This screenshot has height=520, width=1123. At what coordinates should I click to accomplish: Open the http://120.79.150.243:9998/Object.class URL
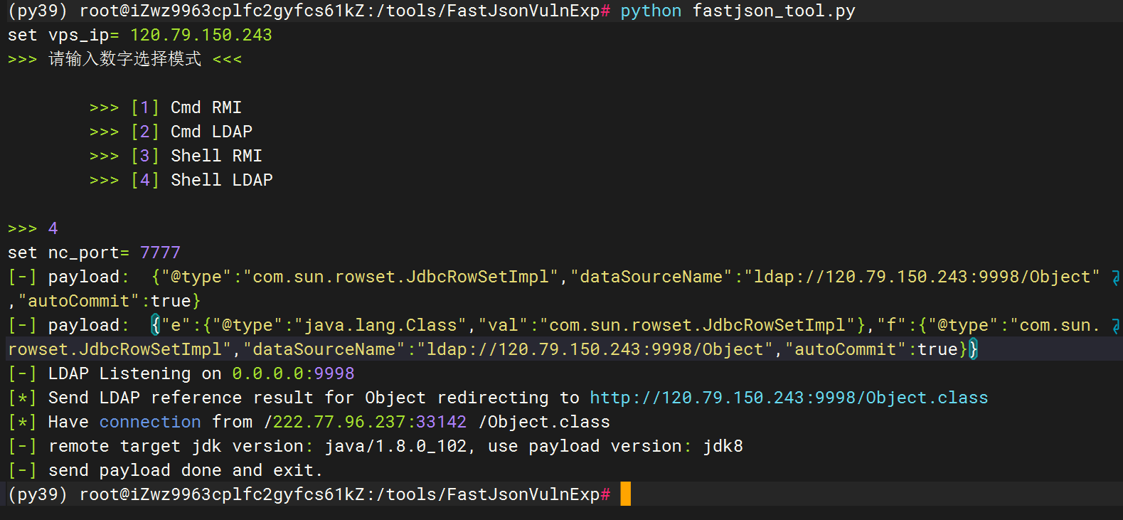point(789,398)
